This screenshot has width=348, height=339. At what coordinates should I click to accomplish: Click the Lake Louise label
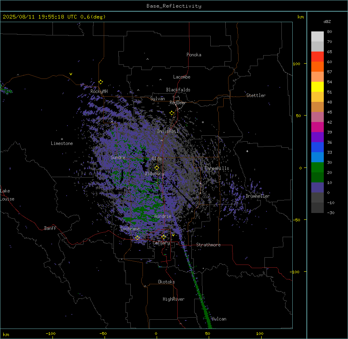point(7,195)
